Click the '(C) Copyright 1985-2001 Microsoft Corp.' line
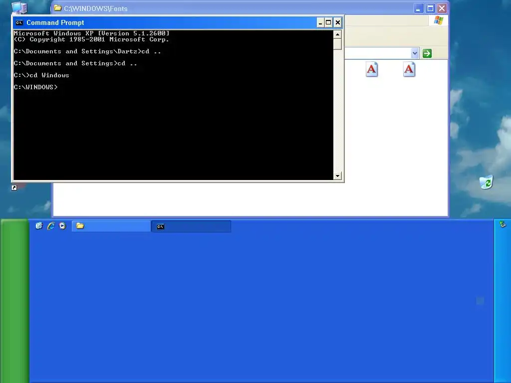The width and height of the screenshot is (511, 383). pos(92,39)
